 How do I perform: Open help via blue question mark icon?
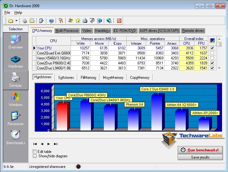click(51, 21)
